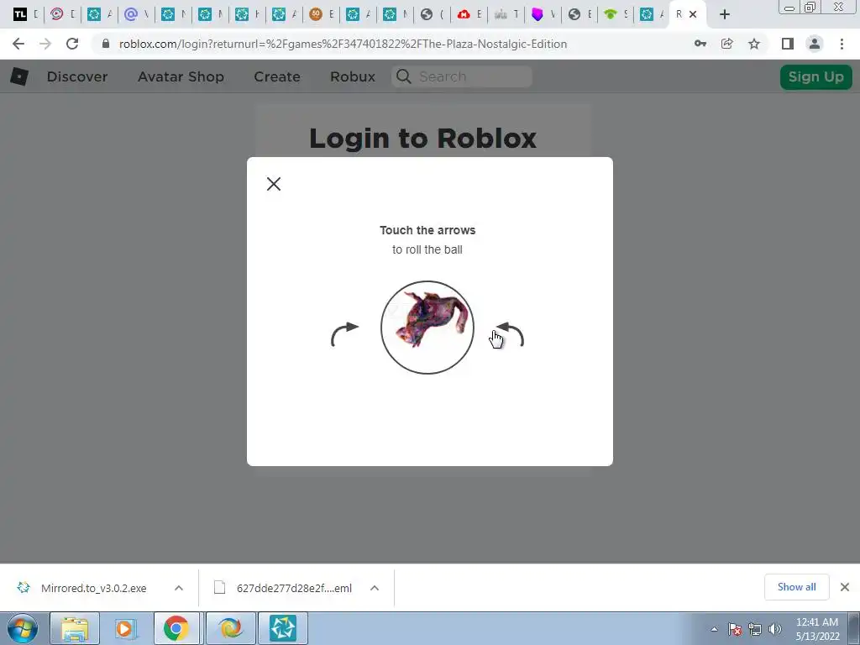
Task: Open Windows Media Player from the taskbar
Action: (x=124, y=628)
